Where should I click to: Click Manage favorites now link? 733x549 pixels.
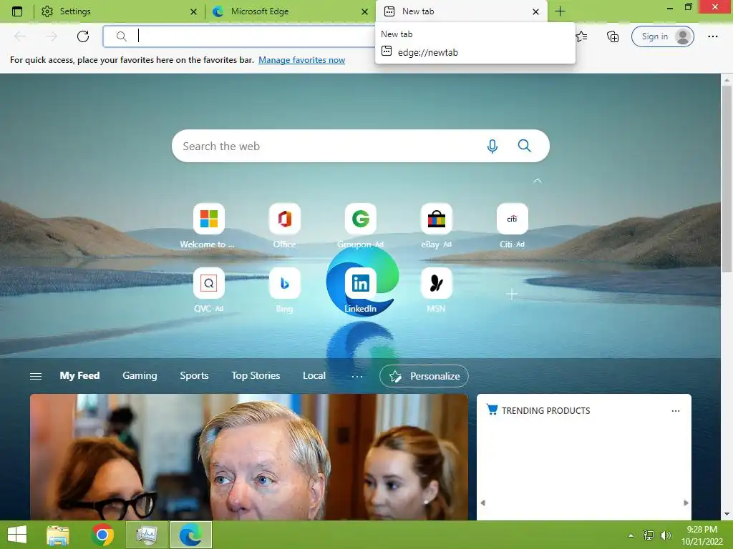[301, 60]
